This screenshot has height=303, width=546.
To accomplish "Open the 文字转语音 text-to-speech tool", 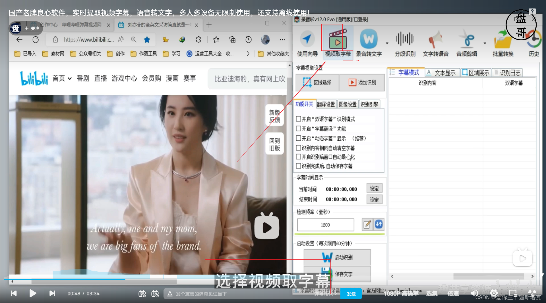I will tap(436, 43).
